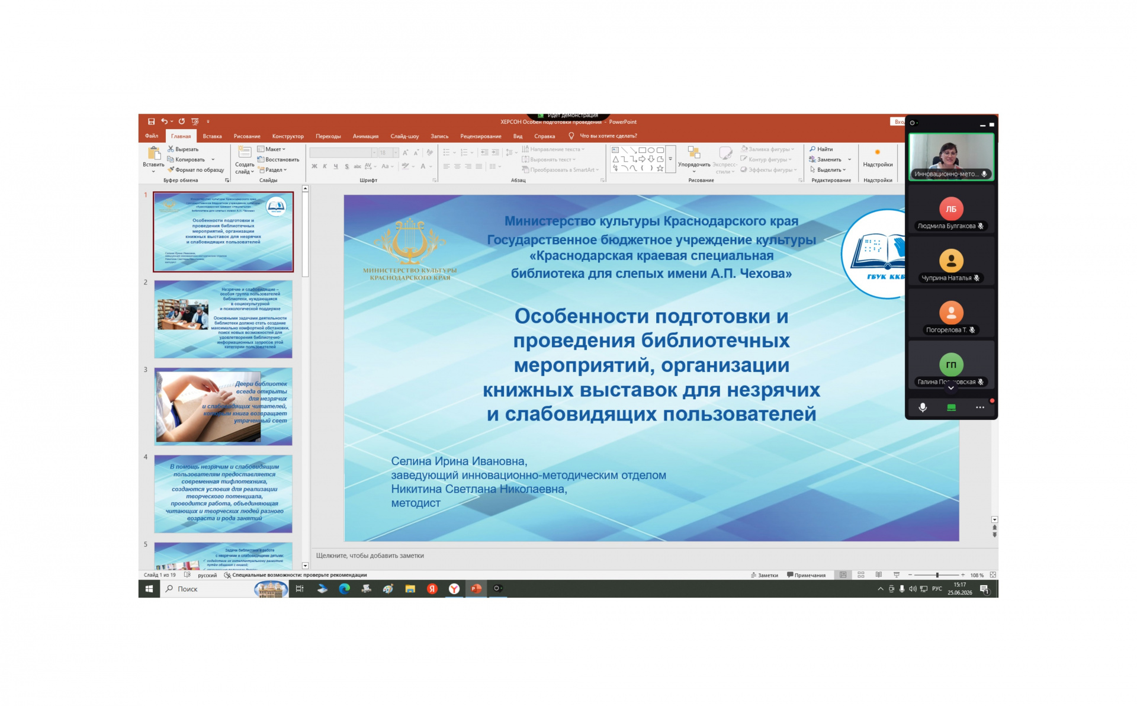The image size is (1137, 706).
Task: Open the Файл menu
Action: point(152,136)
